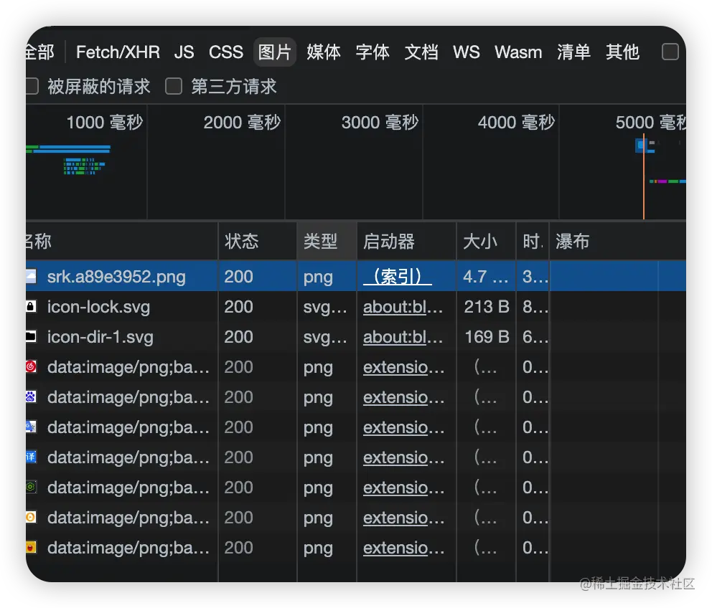The width and height of the screenshot is (712, 608).
Task: Click the red swirl icon in data:image row
Action: pyautogui.click(x=31, y=366)
